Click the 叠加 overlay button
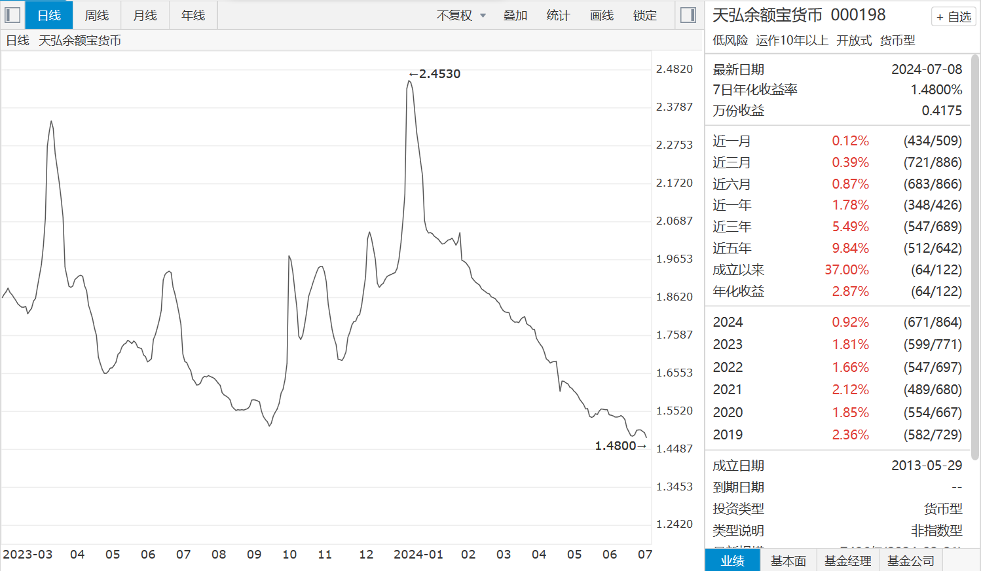The height and width of the screenshot is (571, 981). click(515, 16)
